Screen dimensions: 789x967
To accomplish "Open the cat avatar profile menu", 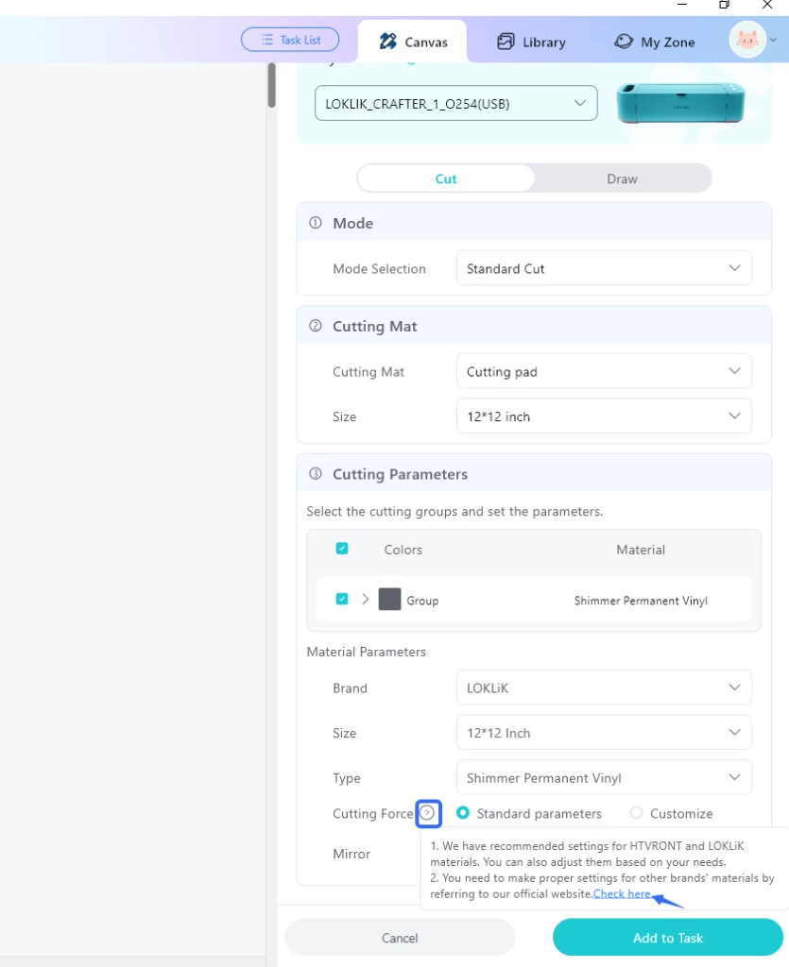I will click(747, 40).
